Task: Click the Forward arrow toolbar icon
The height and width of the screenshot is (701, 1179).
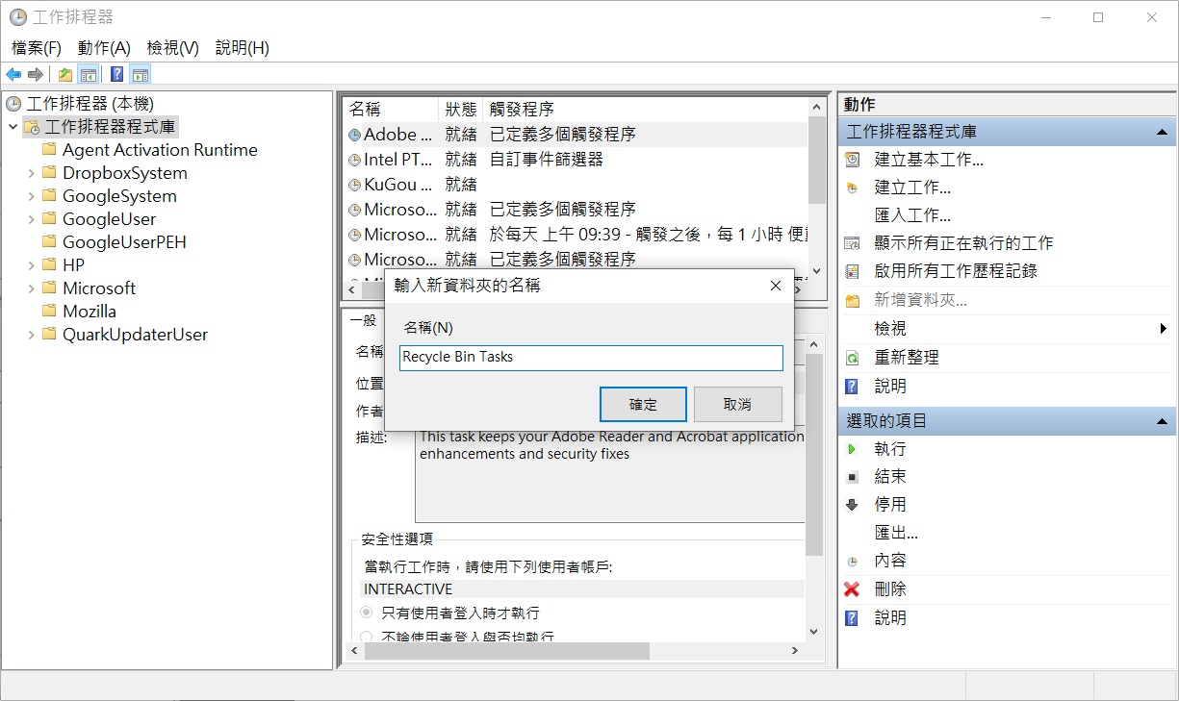Action: coord(36,75)
